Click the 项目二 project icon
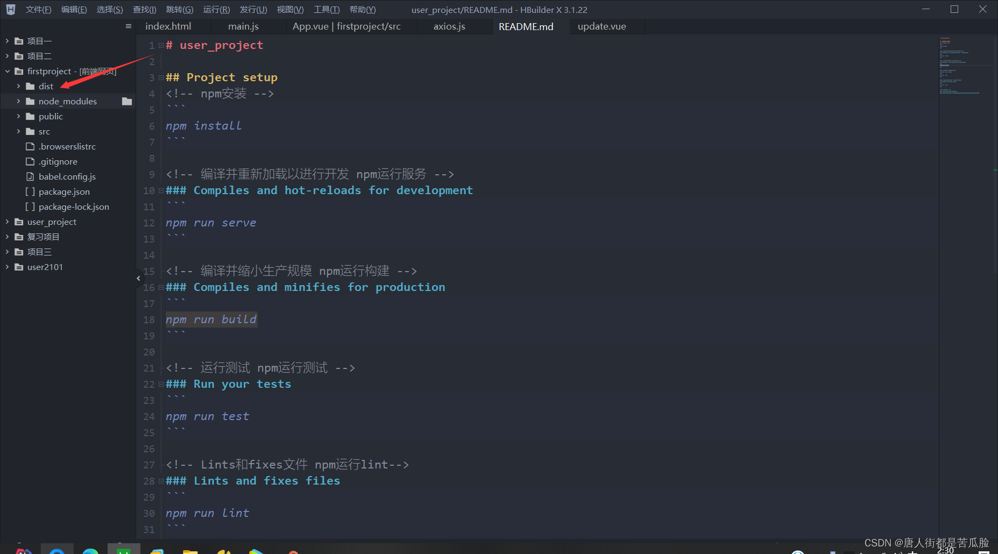Viewport: 998px width, 554px height. pos(19,56)
